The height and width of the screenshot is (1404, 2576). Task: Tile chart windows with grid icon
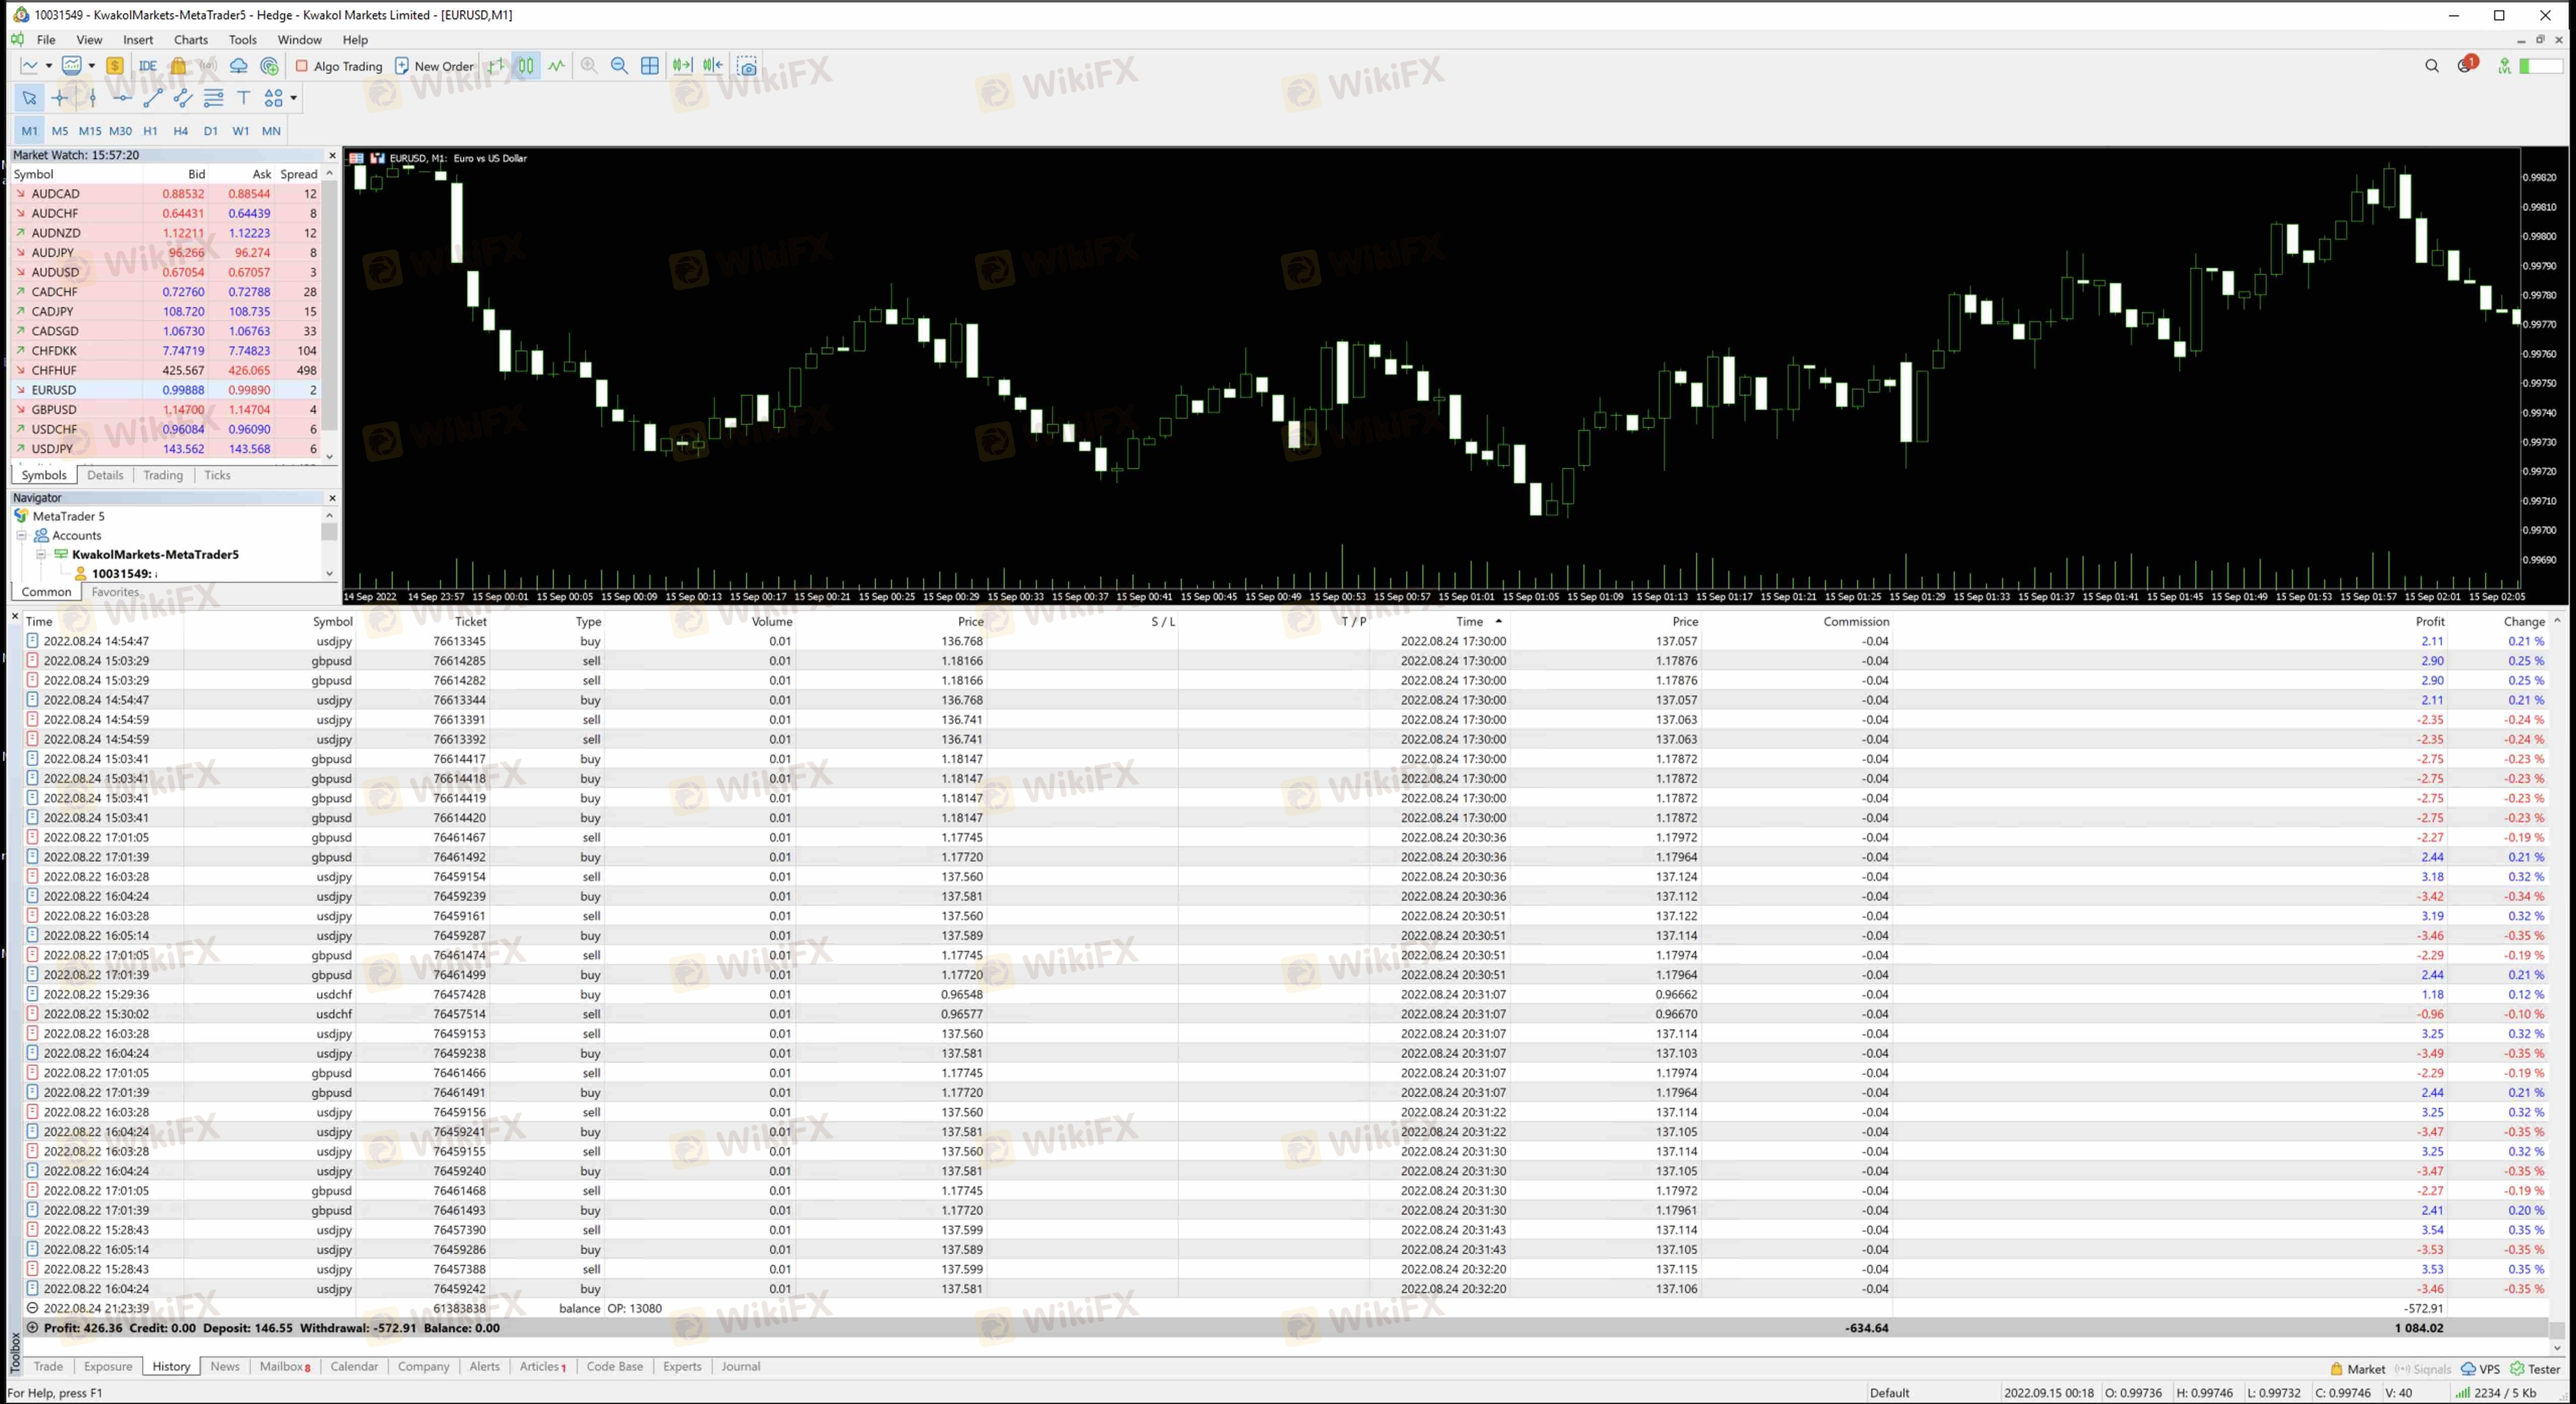click(650, 66)
